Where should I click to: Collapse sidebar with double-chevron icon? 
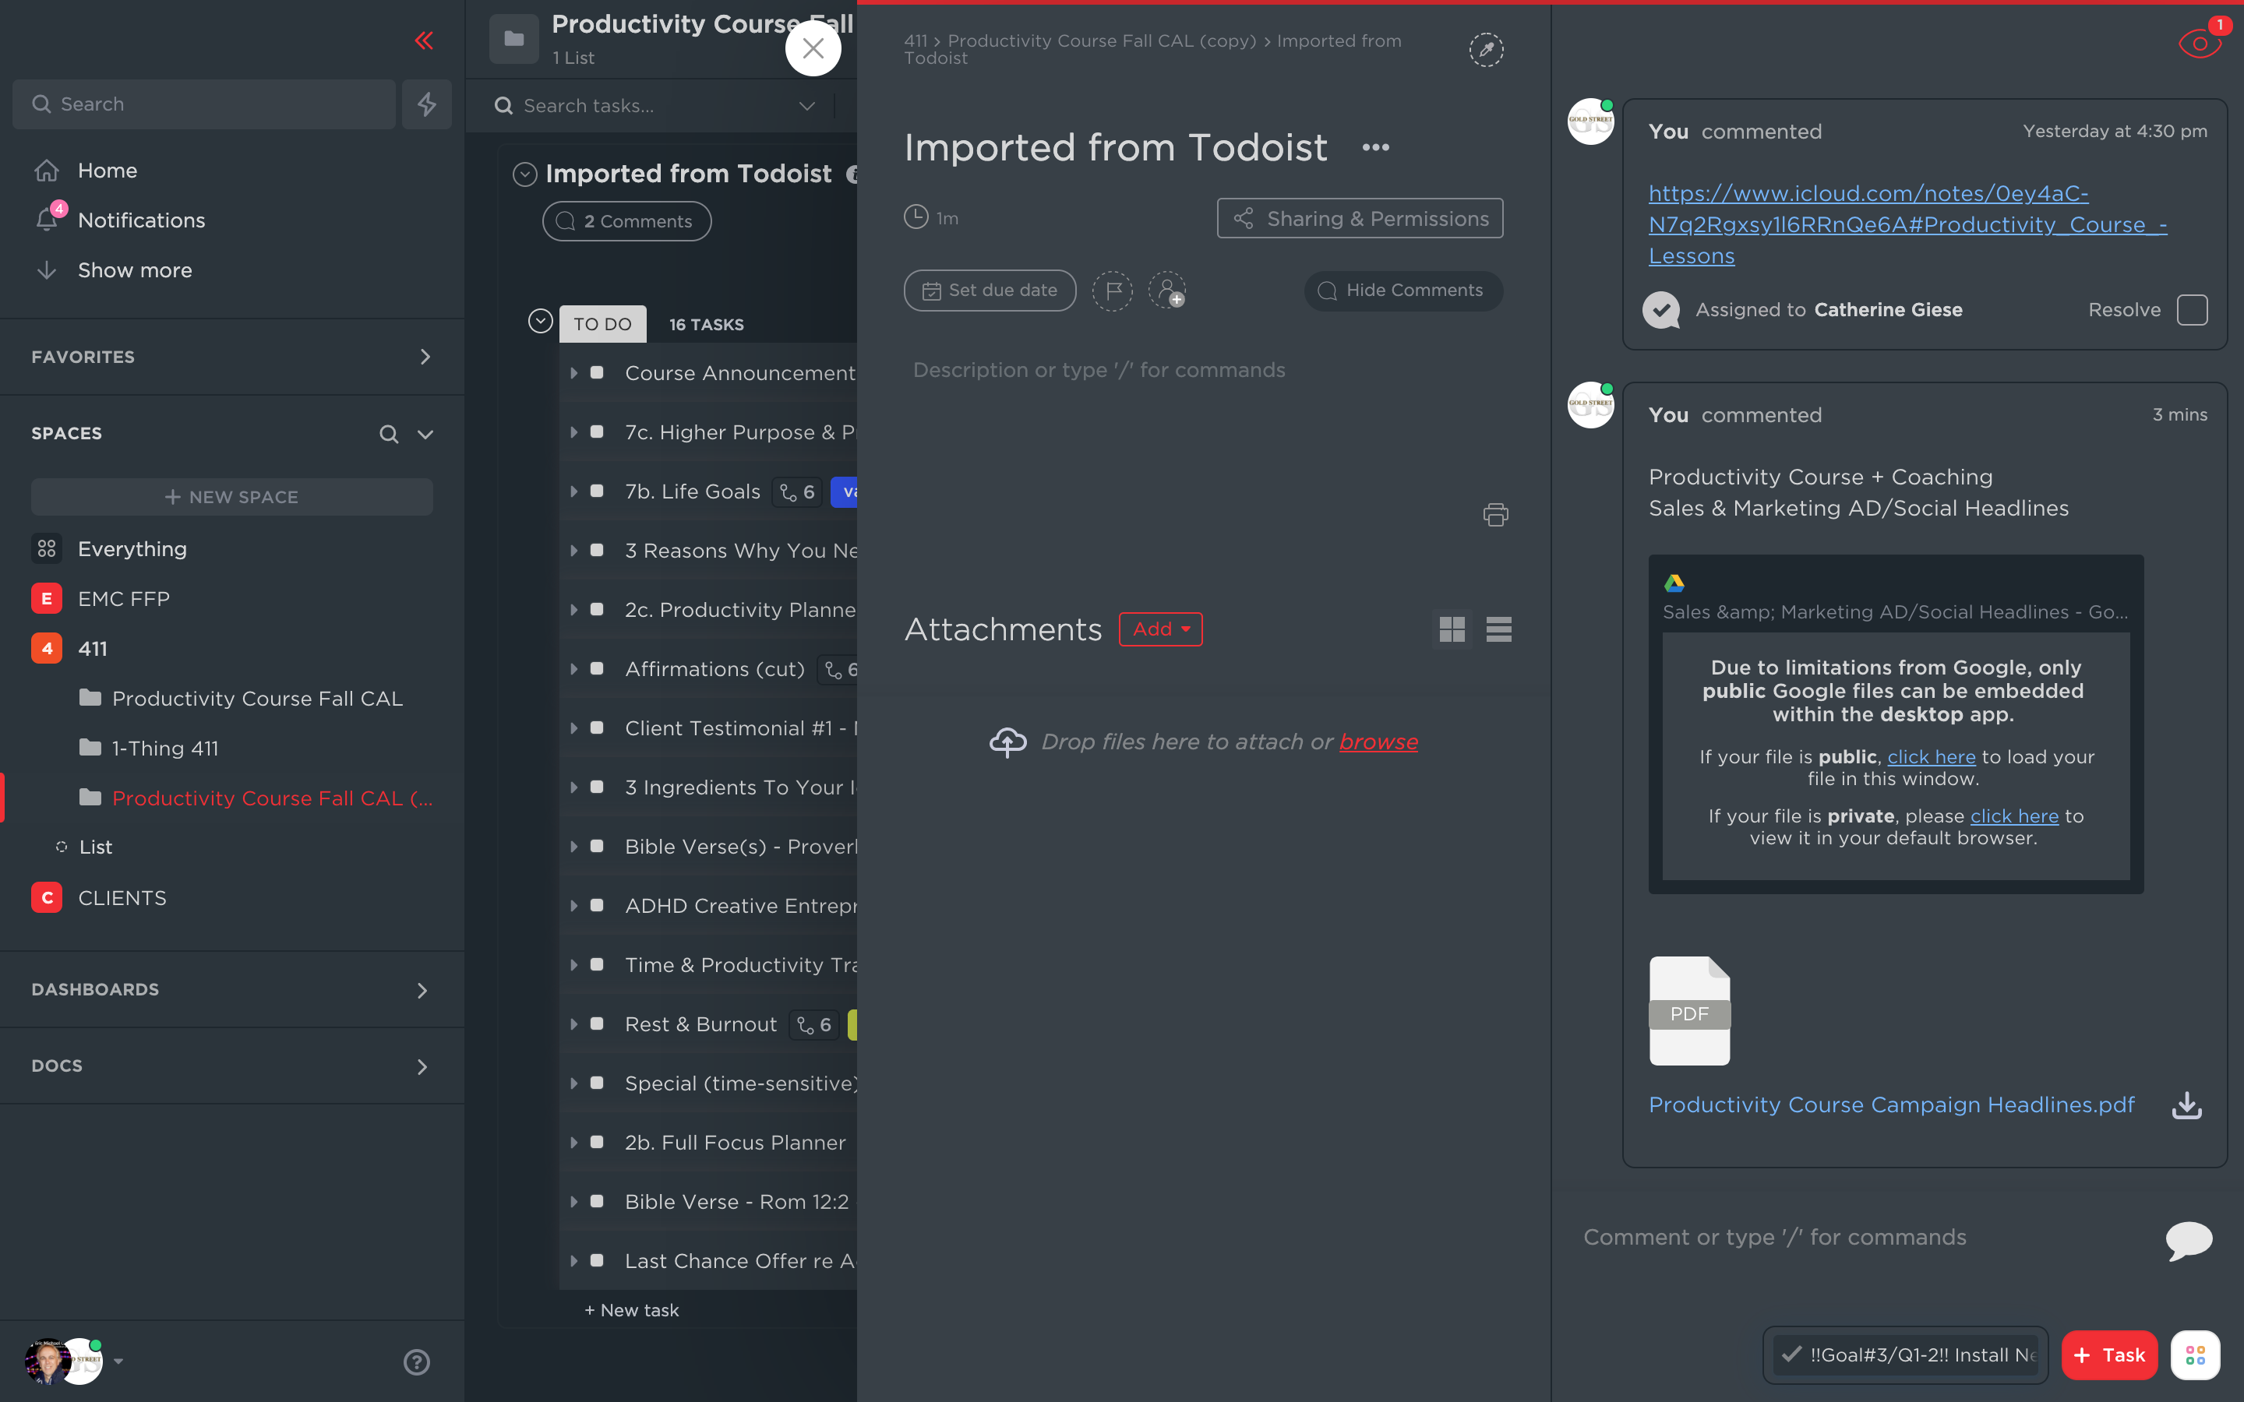point(424,41)
